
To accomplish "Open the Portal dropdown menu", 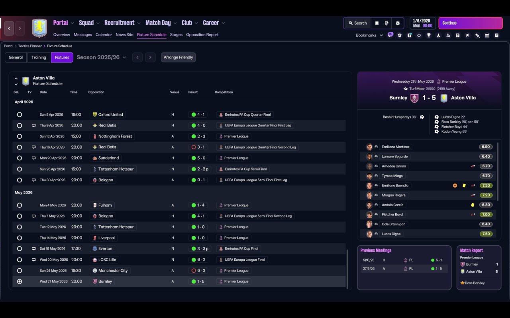I will point(64,23).
